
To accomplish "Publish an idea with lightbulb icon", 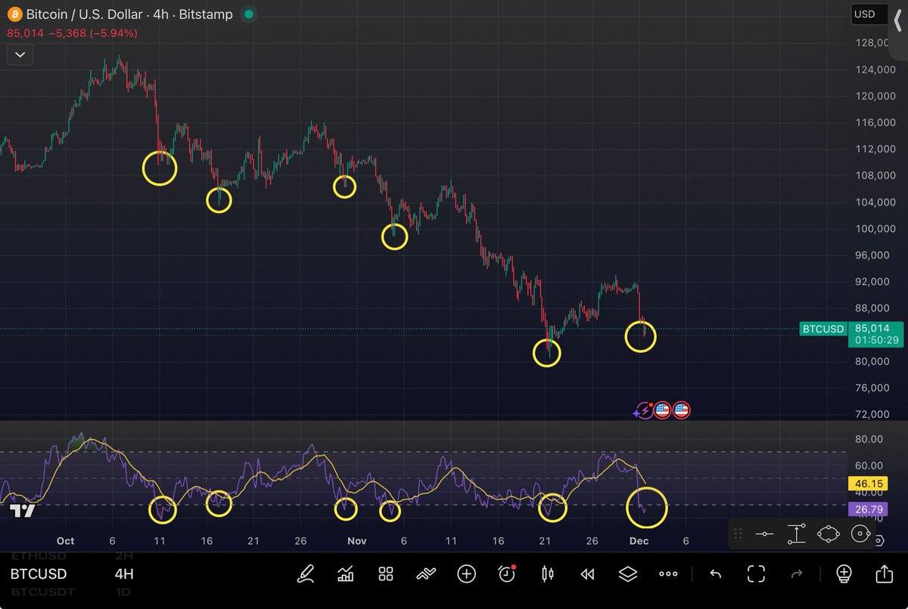I will tap(844, 574).
